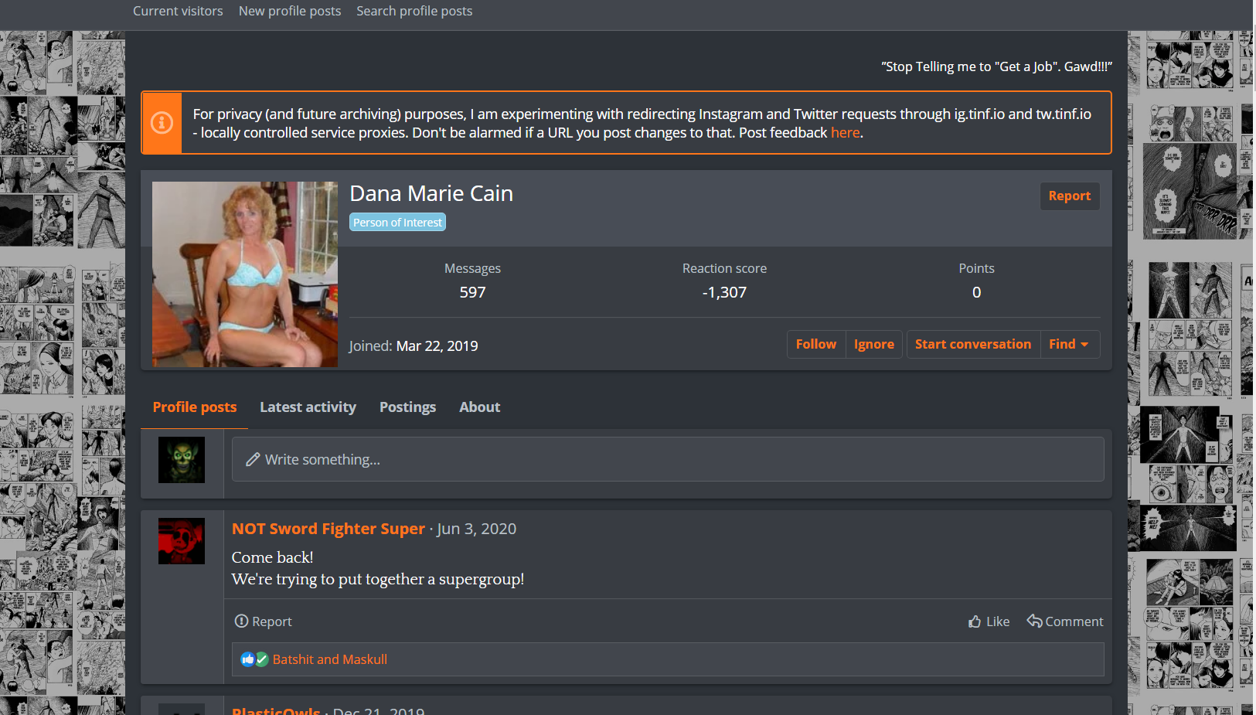Click the joined date Mar 22, 2019

437,346
